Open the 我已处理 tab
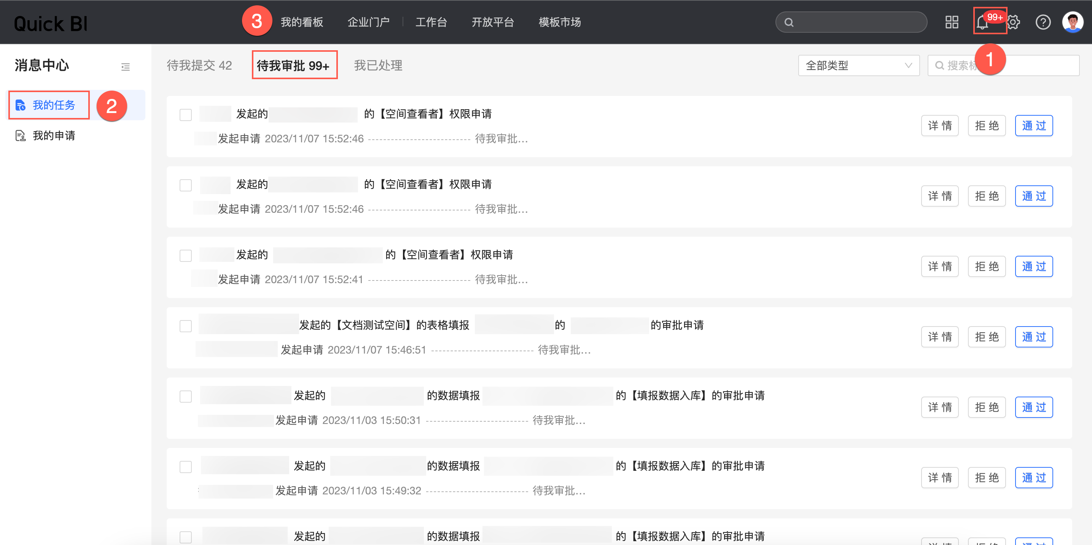 [x=378, y=65]
